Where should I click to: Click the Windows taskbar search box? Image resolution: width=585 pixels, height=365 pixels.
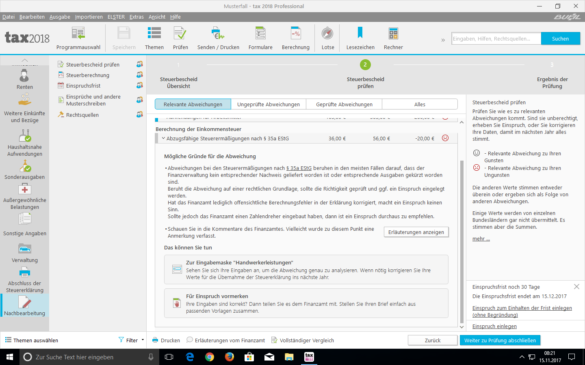(x=89, y=357)
